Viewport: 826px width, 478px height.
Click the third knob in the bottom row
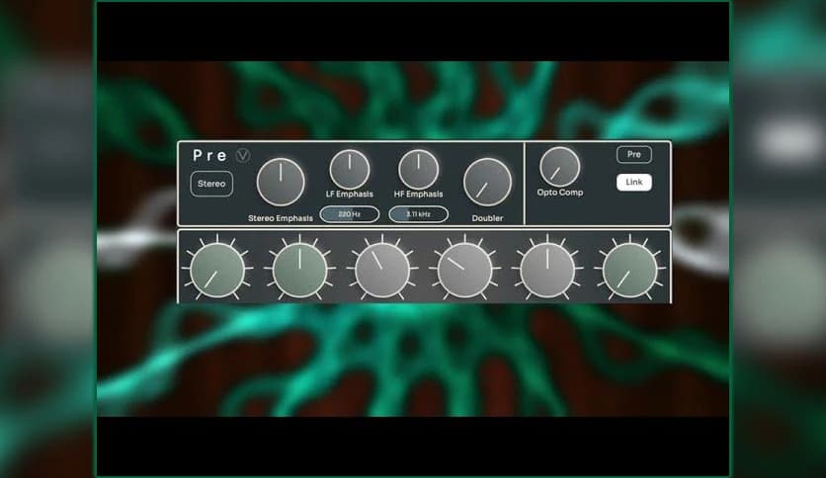coord(382,270)
